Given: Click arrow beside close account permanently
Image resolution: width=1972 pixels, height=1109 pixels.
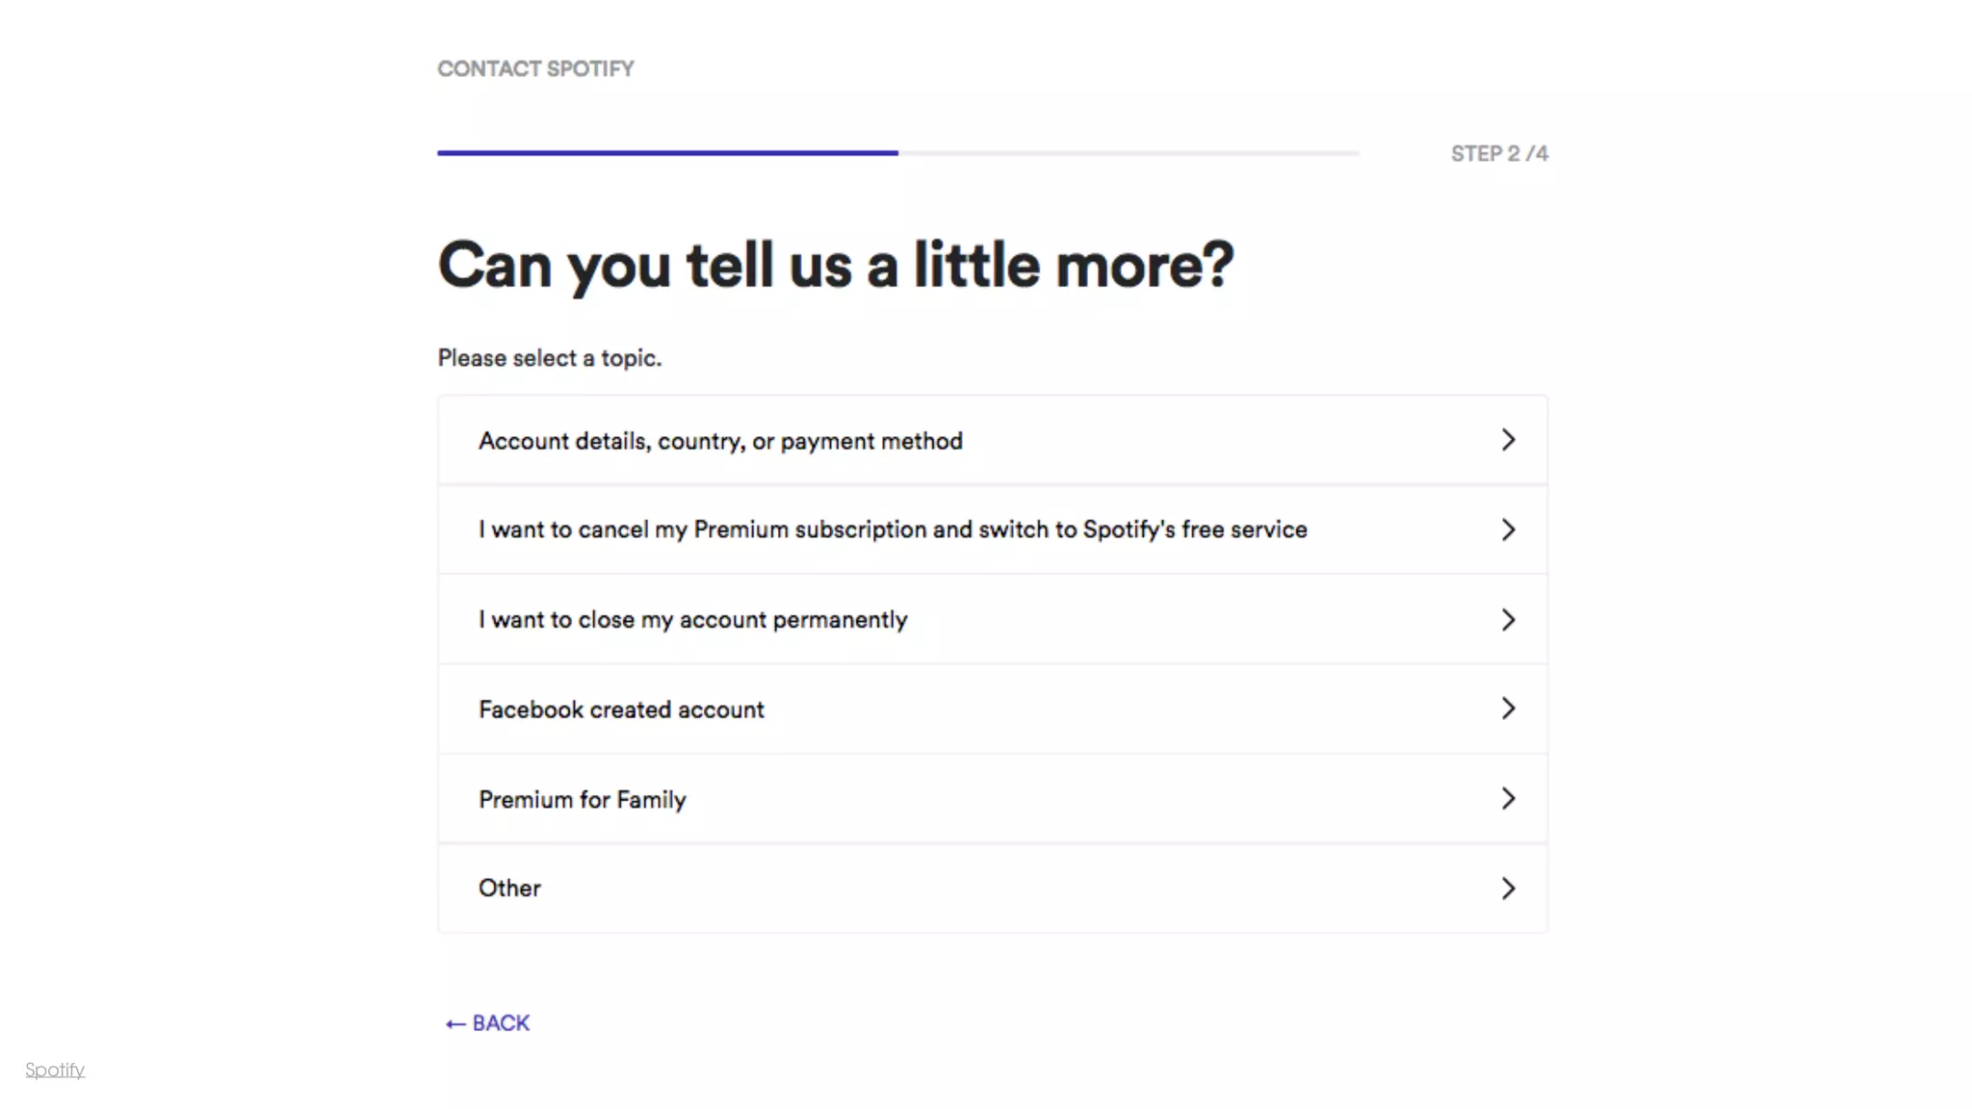Looking at the screenshot, I should tap(1508, 619).
